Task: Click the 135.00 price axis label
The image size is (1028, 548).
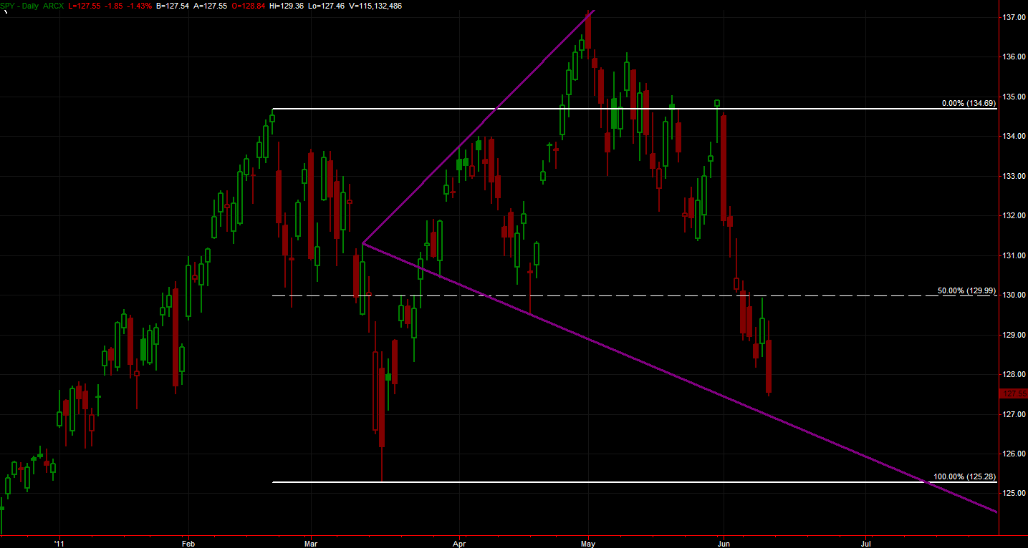Action: point(1014,97)
